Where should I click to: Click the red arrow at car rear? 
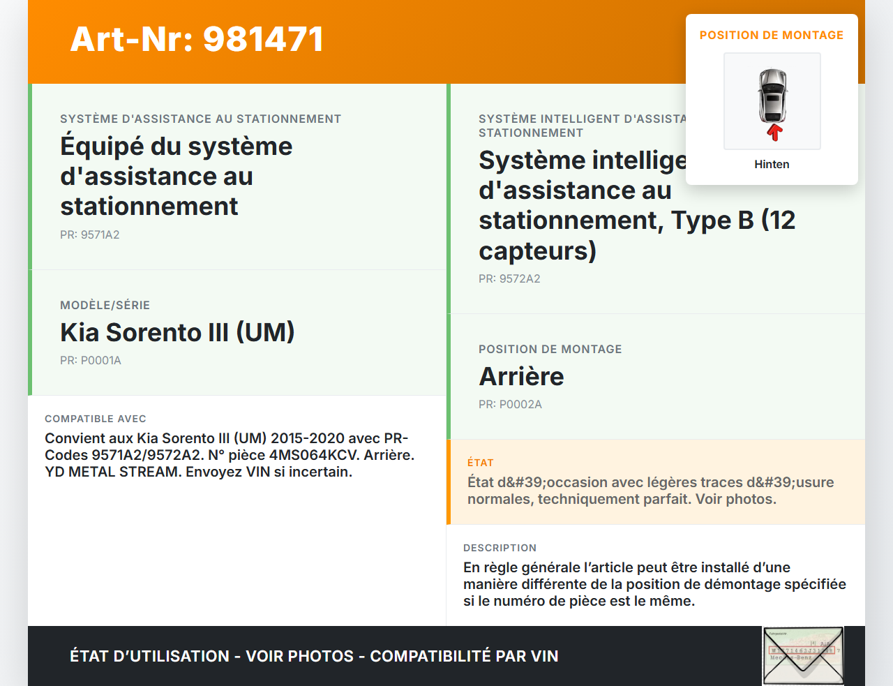774,133
